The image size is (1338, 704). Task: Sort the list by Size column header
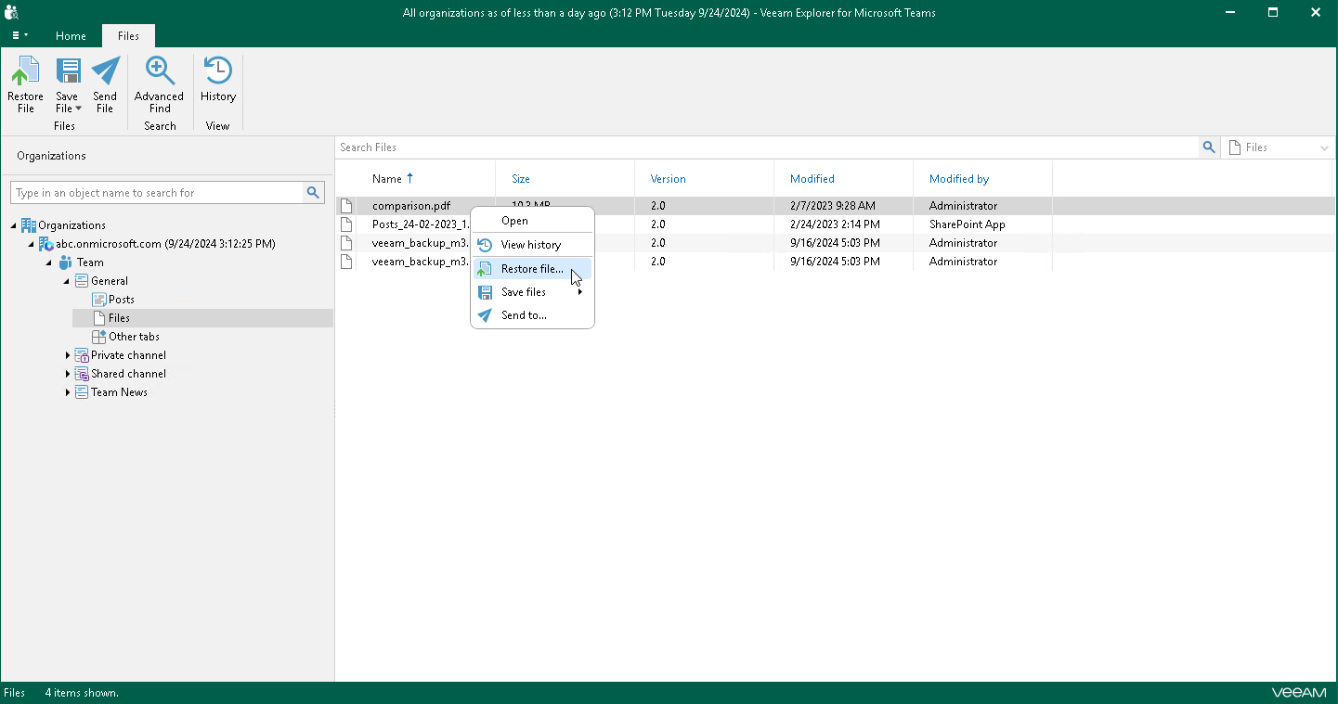[520, 179]
